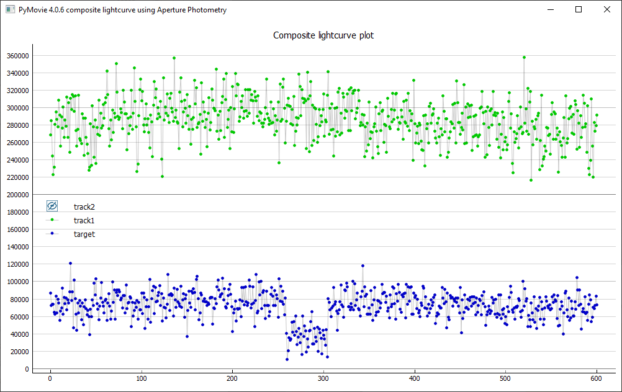Click the PyMovie window icon in title bar

(x=10, y=10)
